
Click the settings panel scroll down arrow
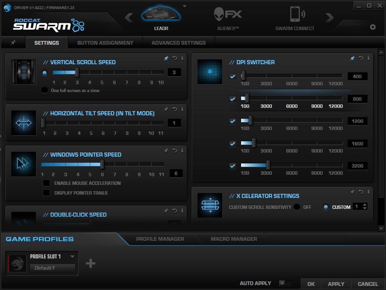click(x=381, y=228)
